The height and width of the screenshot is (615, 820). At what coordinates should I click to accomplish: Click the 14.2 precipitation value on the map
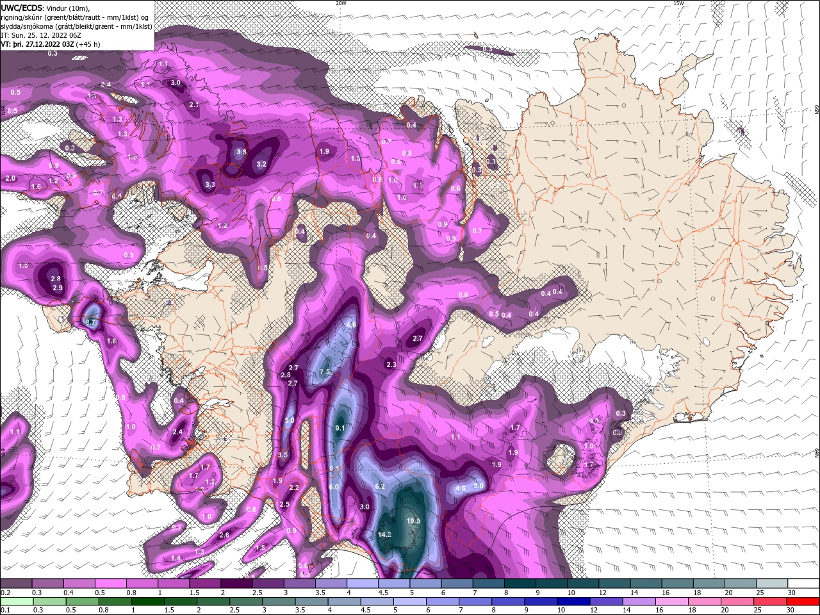click(x=384, y=534)
